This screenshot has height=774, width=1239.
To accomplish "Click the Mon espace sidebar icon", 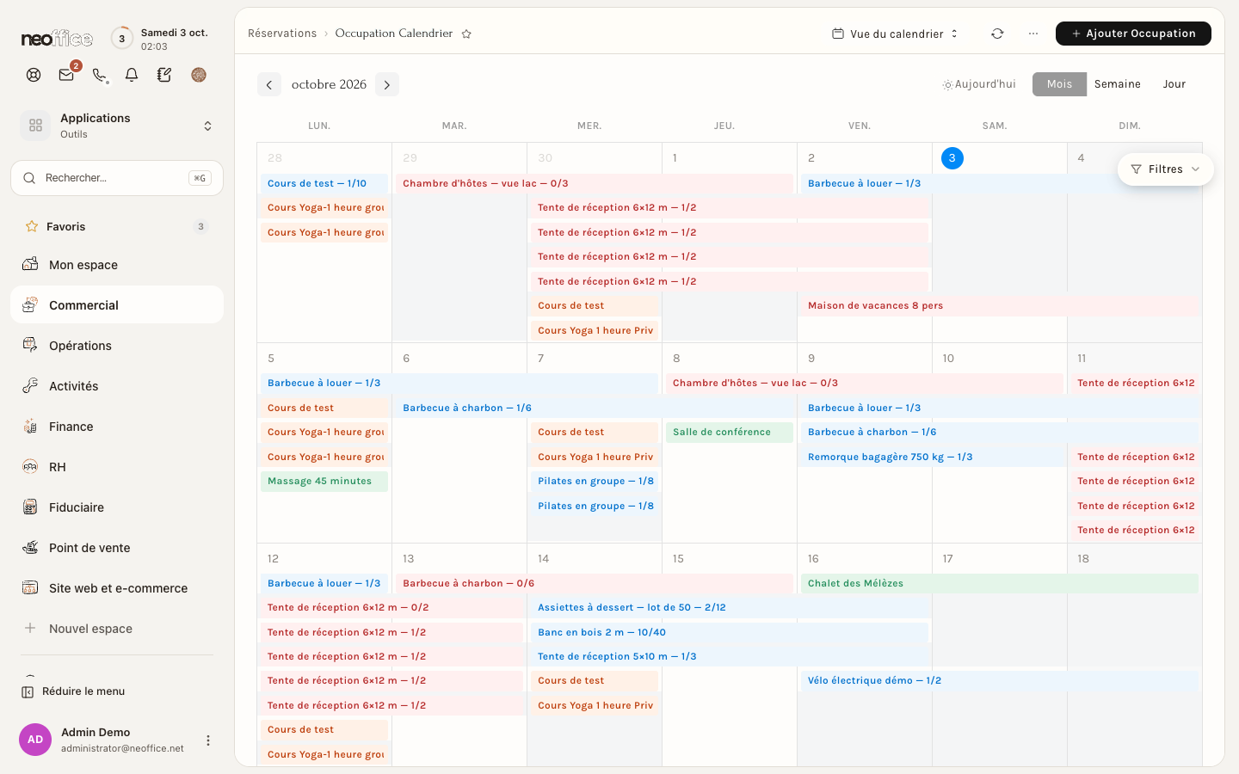I will [x=30, y=264].
